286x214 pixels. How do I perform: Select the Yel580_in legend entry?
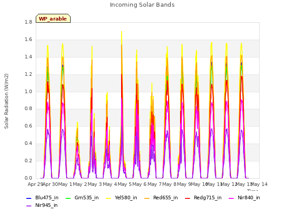pyautogui.click(x=122, y=198)
